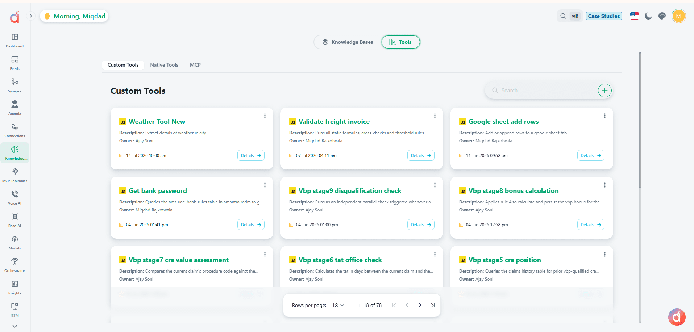The width and height of the screenshot is (694, 332).
Task: Open the Google sheet add rows title
Action: point(503,122)
